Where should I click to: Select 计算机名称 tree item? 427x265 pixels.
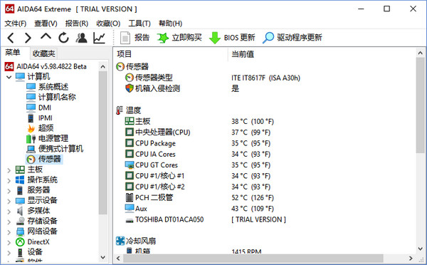coord(57,98)
